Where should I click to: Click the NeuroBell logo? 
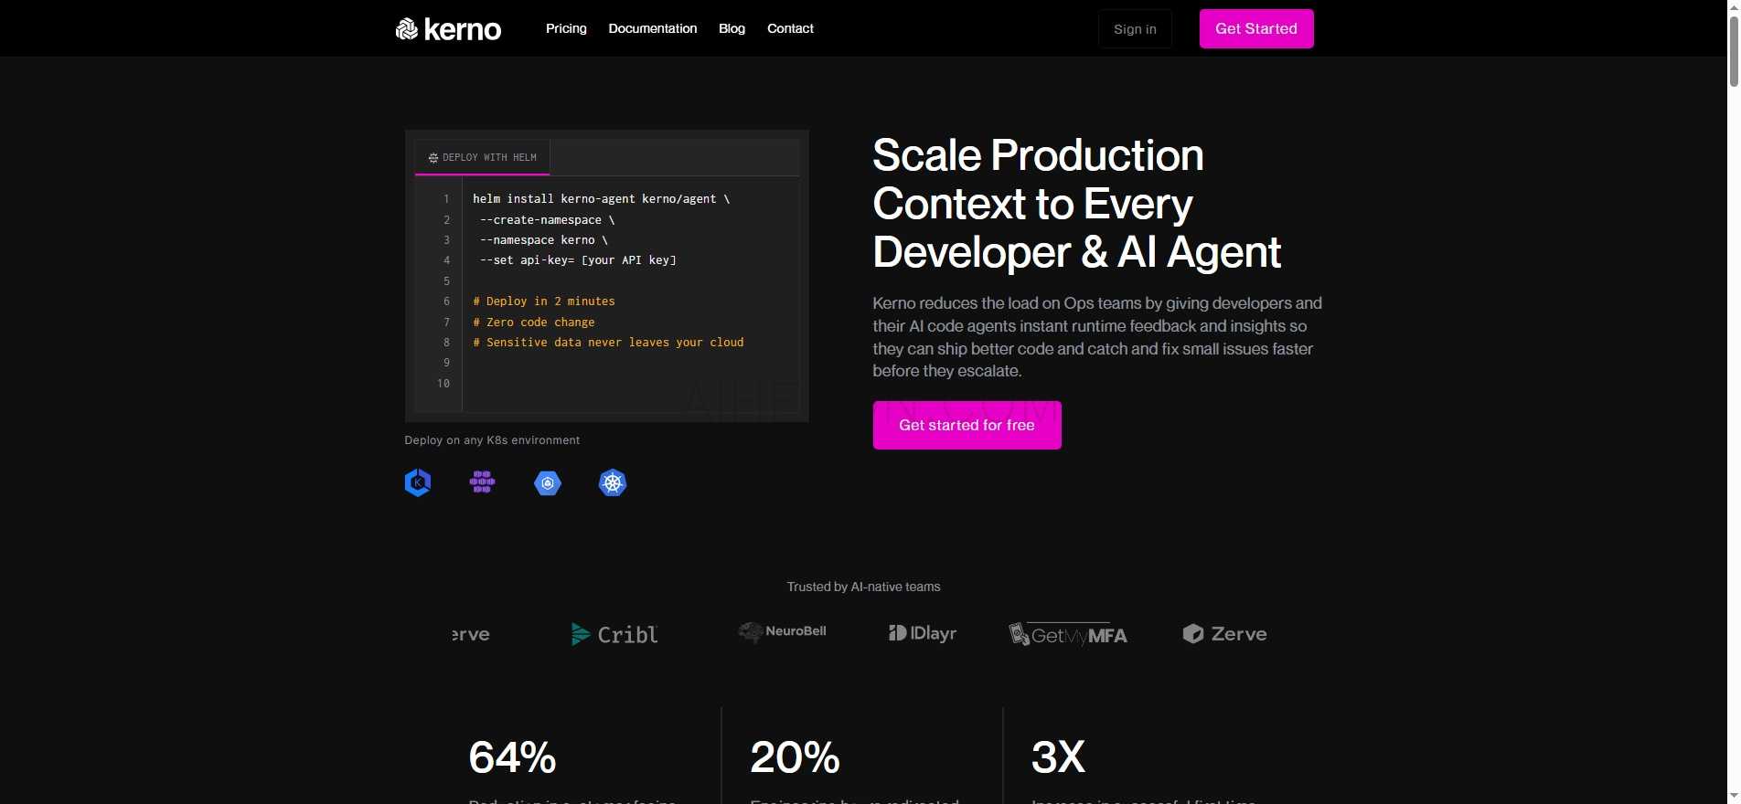point(783,632)
